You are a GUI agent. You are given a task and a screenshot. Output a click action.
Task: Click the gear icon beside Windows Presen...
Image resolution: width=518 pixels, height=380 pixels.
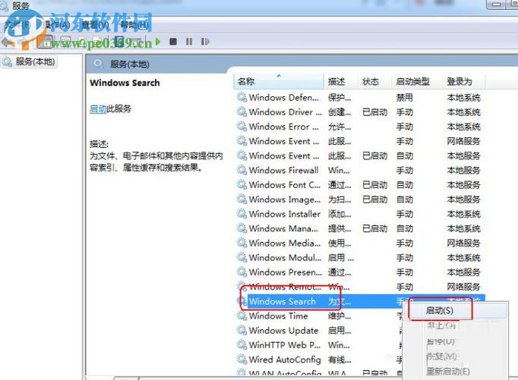(x=242, y=272)
